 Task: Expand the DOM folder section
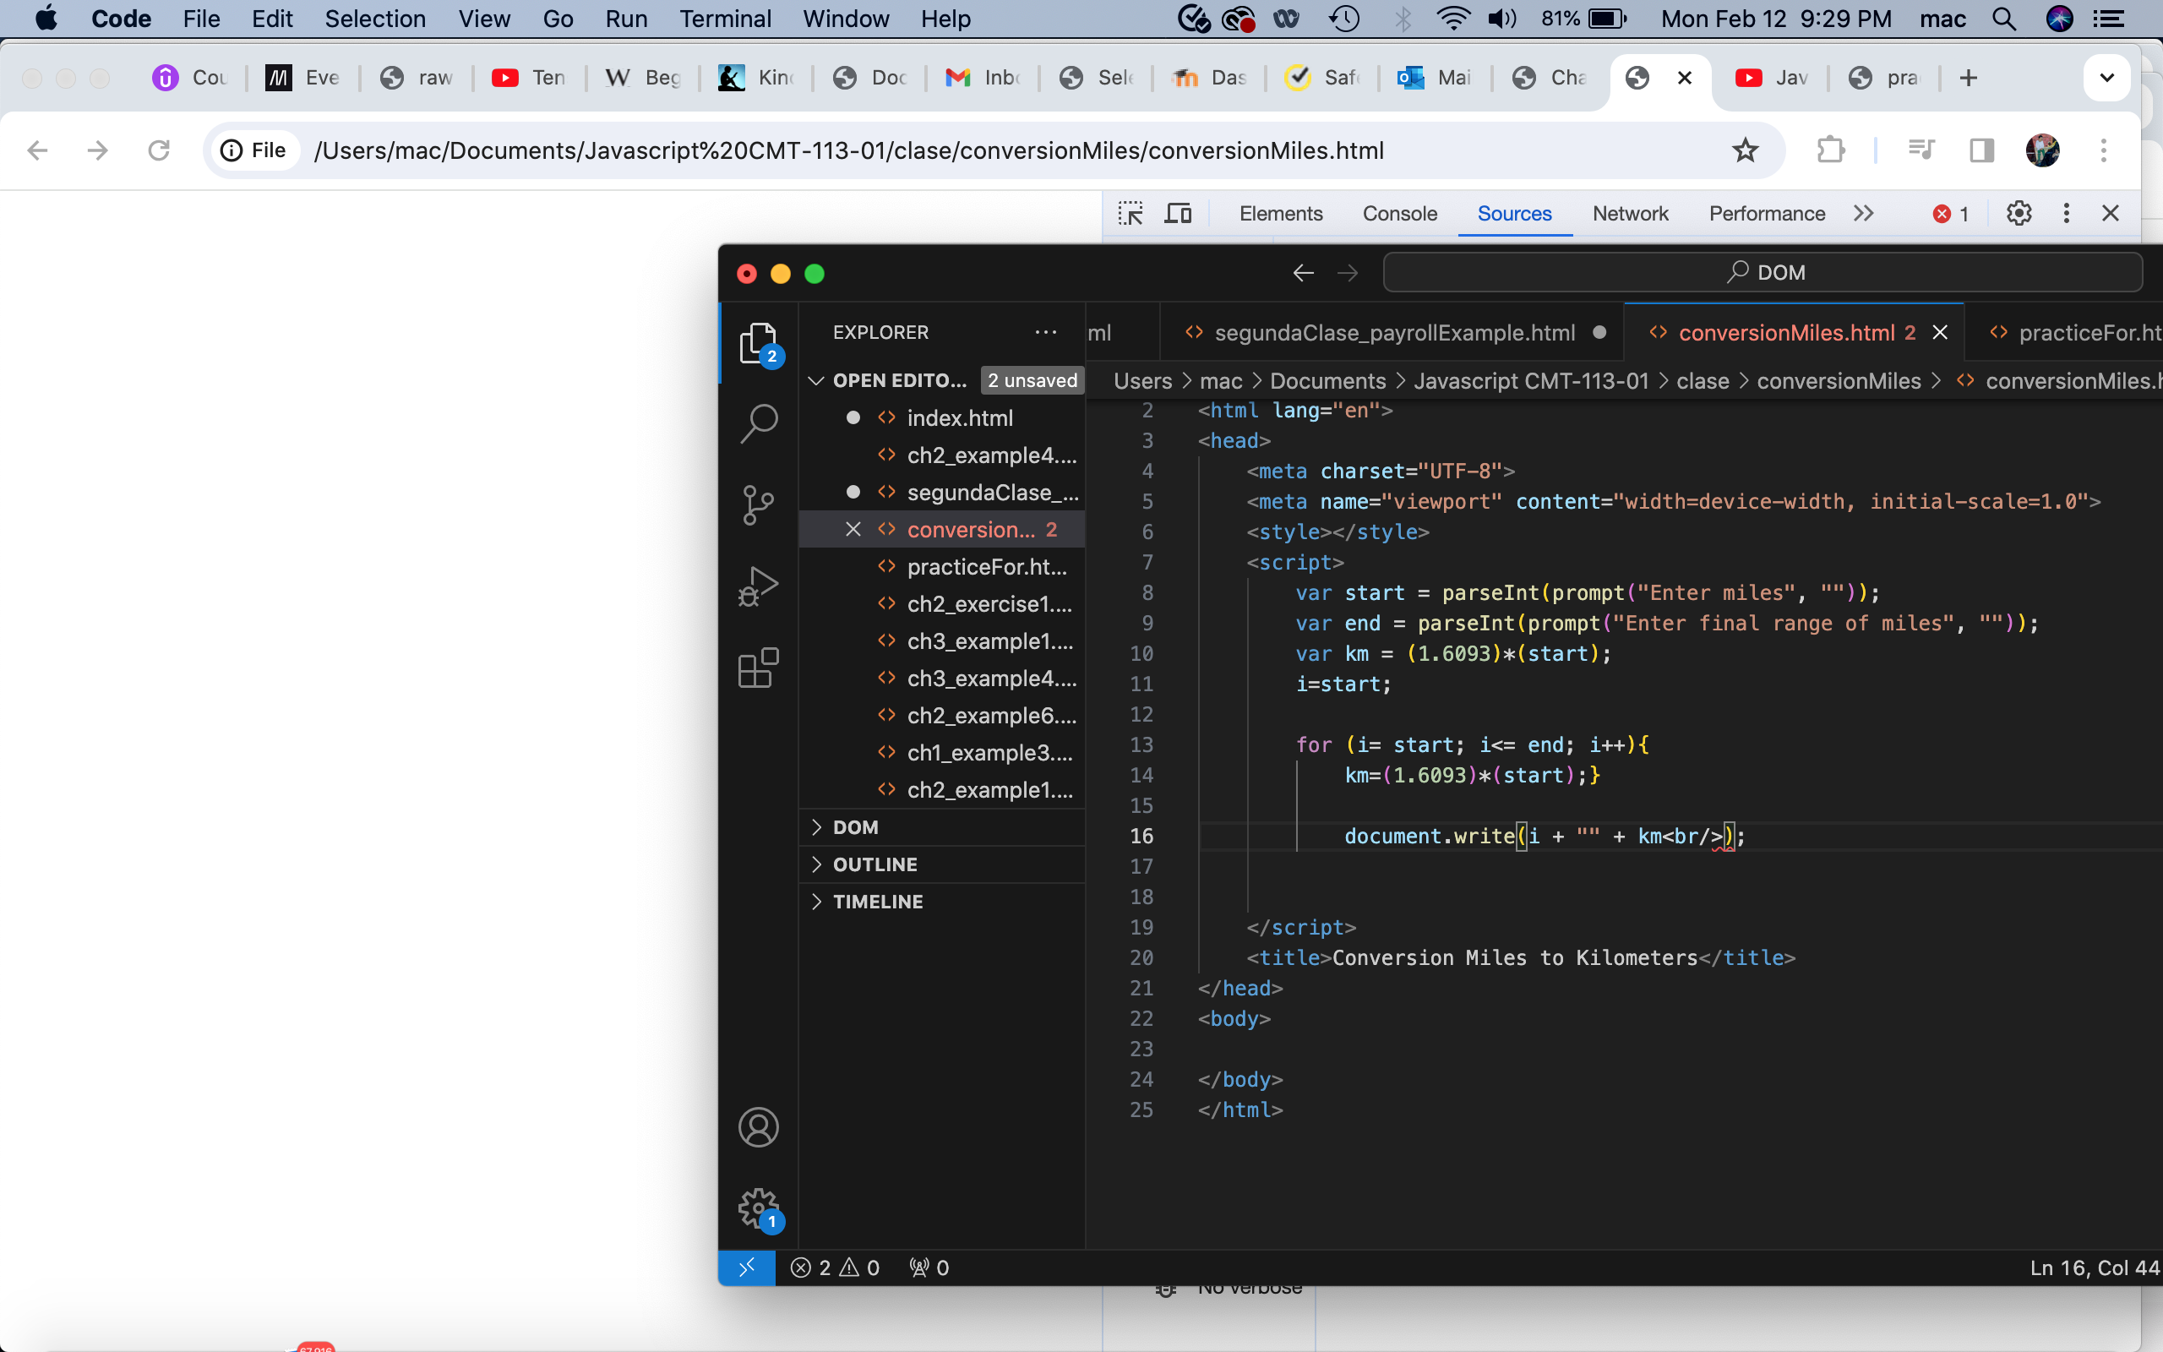point(855,827)
